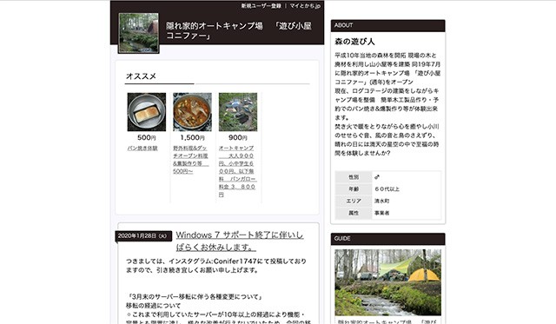Open the blog title 隠れ家的オートキャンプ場
Image resolution: width=556 pixels, height=324 pixels.
point(239,31)
